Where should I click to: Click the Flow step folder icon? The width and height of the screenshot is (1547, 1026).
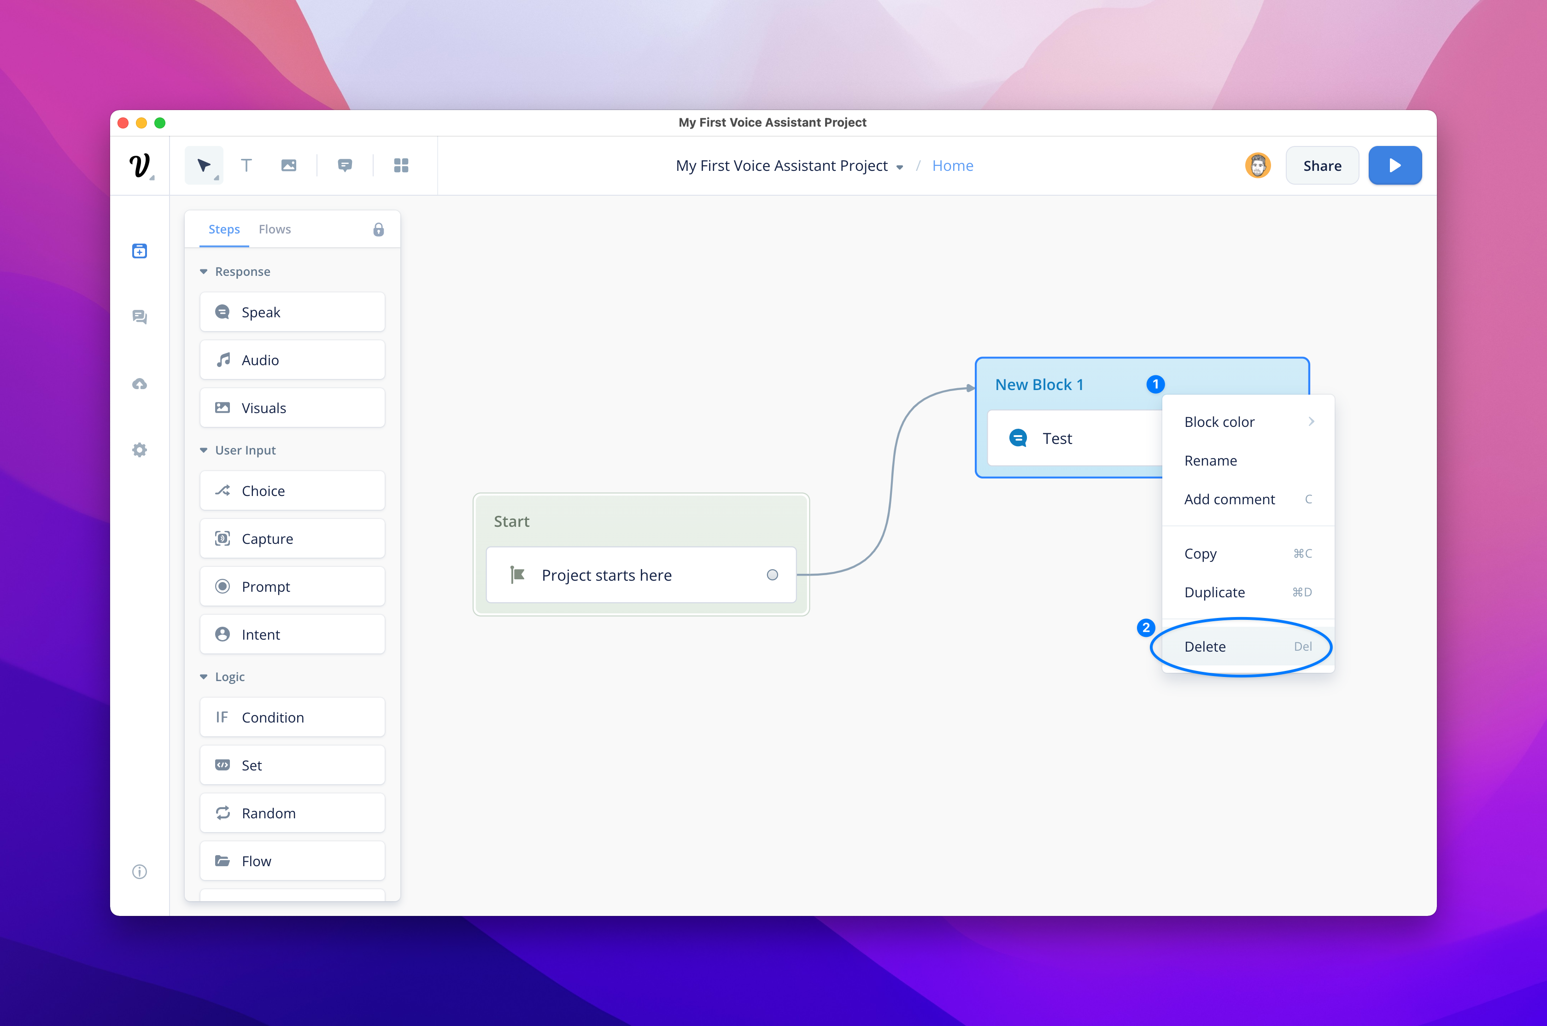pyautogui.click(x=223, y=861)
